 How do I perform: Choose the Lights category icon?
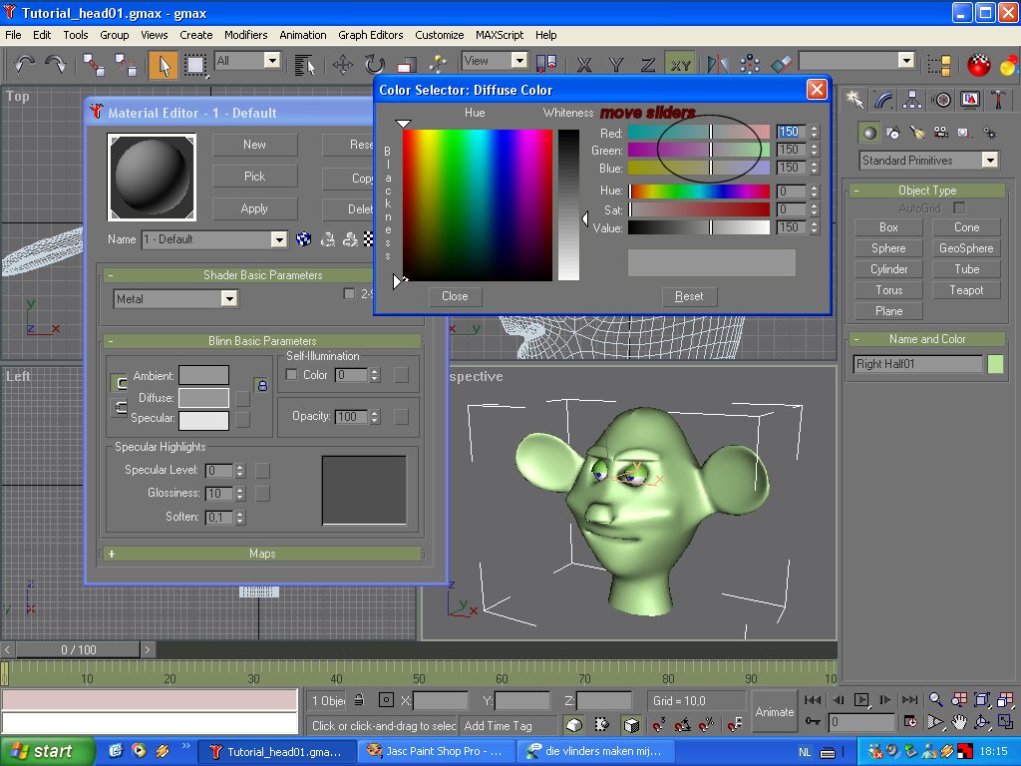tap(917, 132)
